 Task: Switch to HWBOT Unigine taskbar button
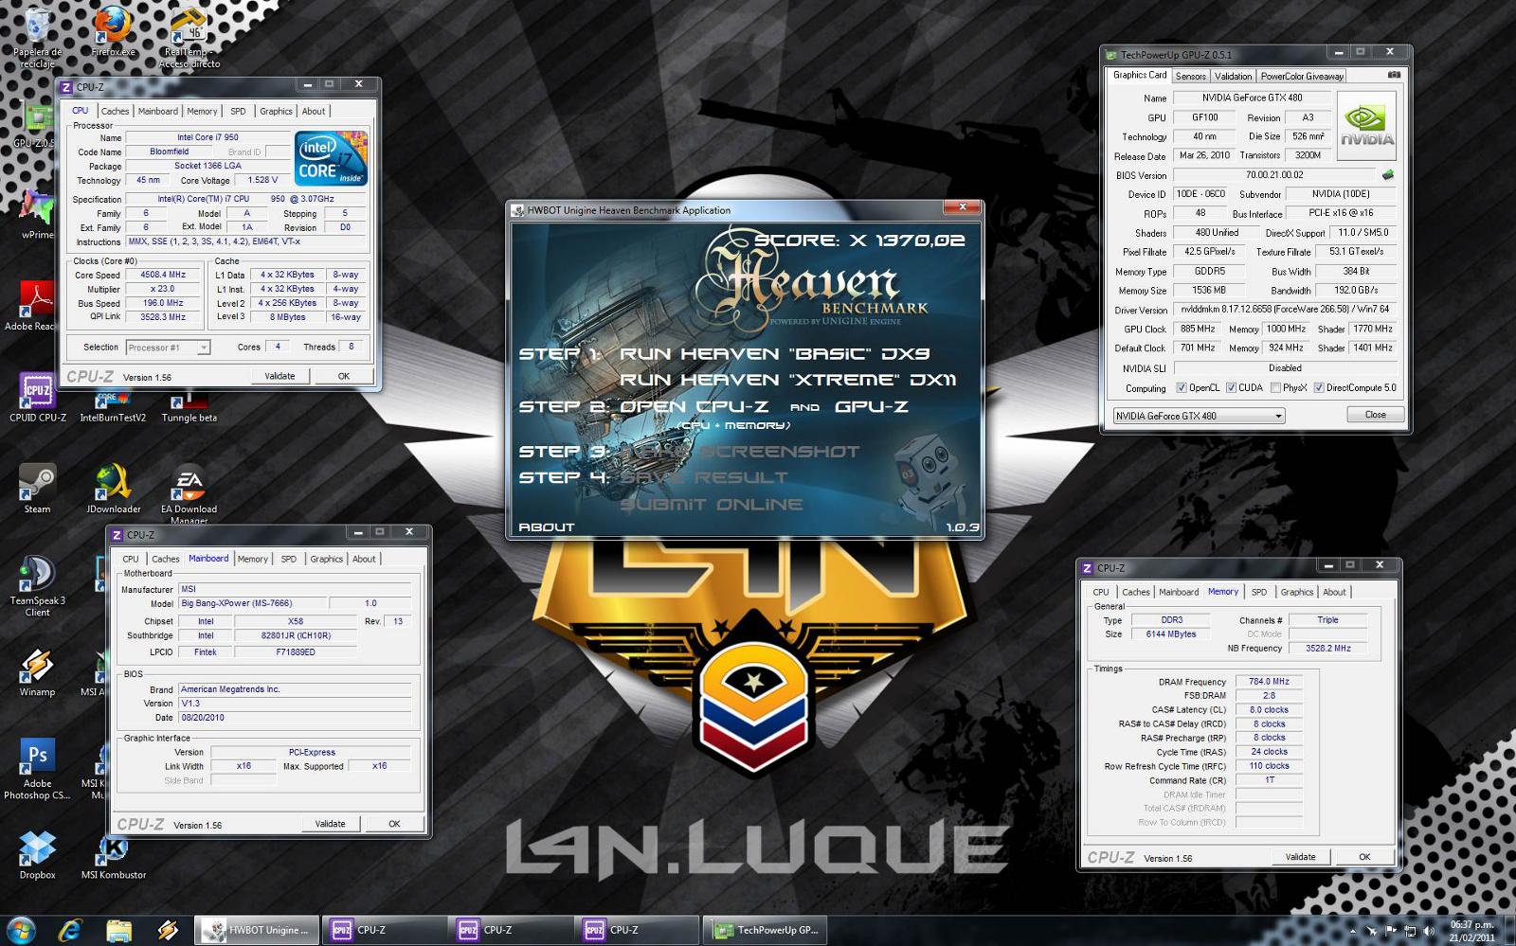(x=257, y=930)
